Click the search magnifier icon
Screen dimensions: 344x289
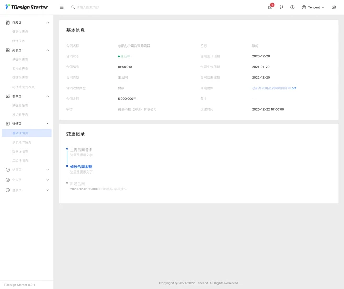73,7
